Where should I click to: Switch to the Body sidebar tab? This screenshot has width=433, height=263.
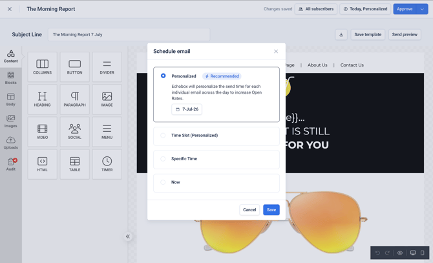tap(11, 100)
